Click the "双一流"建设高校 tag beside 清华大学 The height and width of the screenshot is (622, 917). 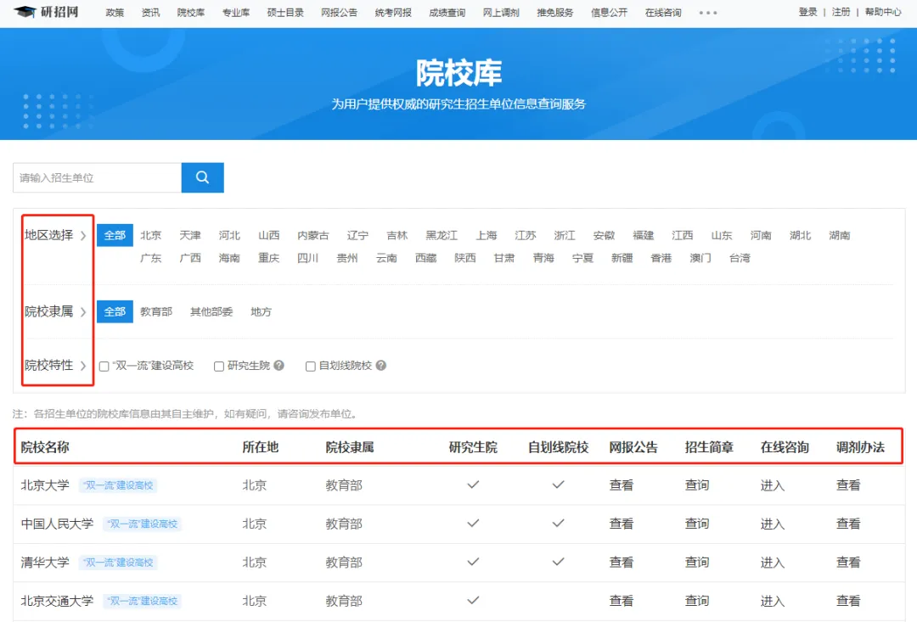point(118,563)
